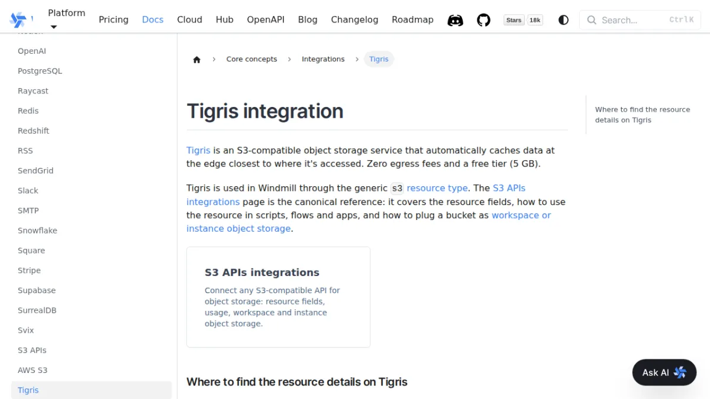Viewport: 710px width, 399px height.
Task: Open the Discord icon link
Action: [x=455, y=20]
